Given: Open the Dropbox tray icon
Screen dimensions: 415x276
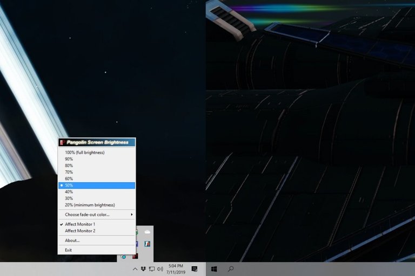Looking at the screenshot, I should 143,268.
